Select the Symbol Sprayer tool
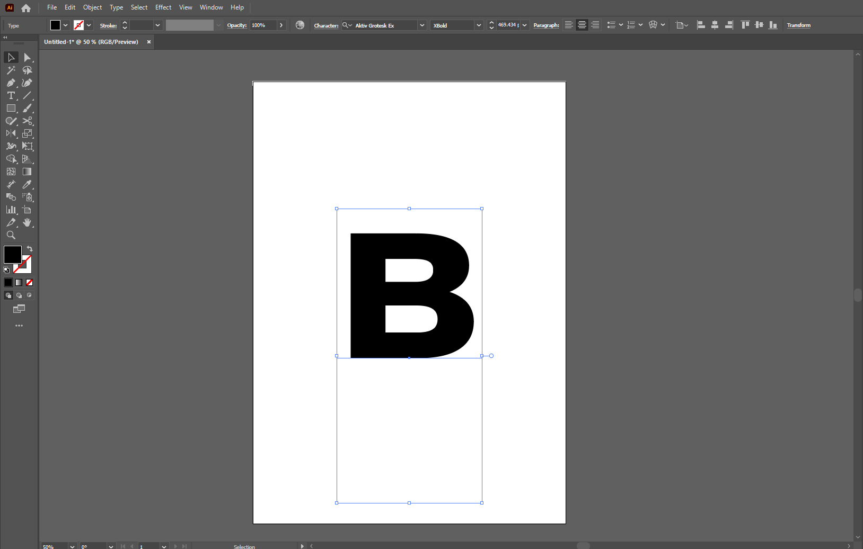 tap(28, 197)
